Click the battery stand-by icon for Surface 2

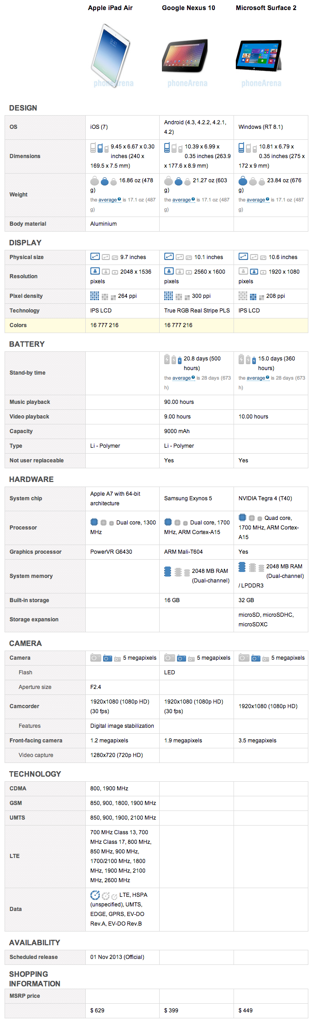pyautogui.click(x=247, y=360)
